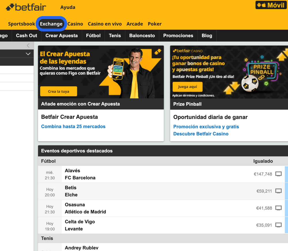Click the Juega aquí button

187,87
